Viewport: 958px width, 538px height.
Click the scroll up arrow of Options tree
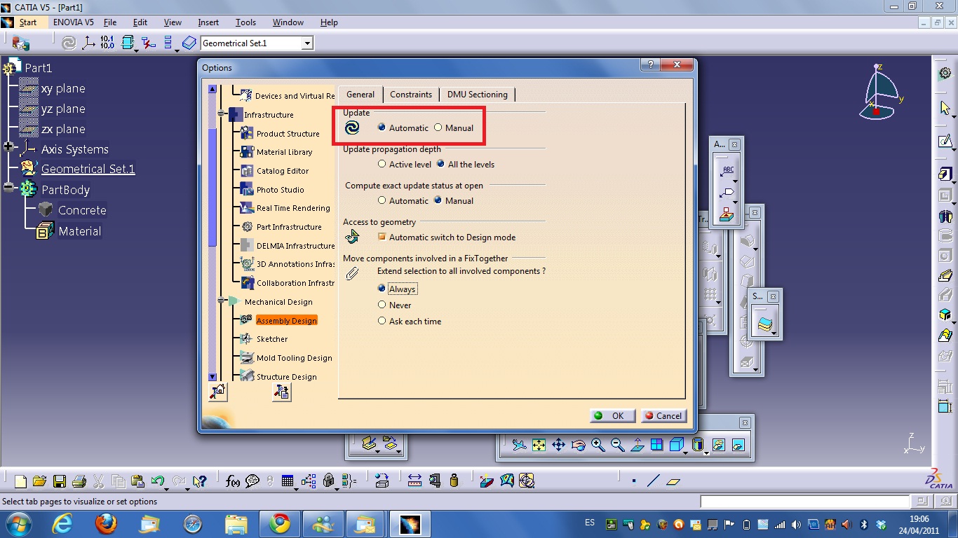[212, 89]
